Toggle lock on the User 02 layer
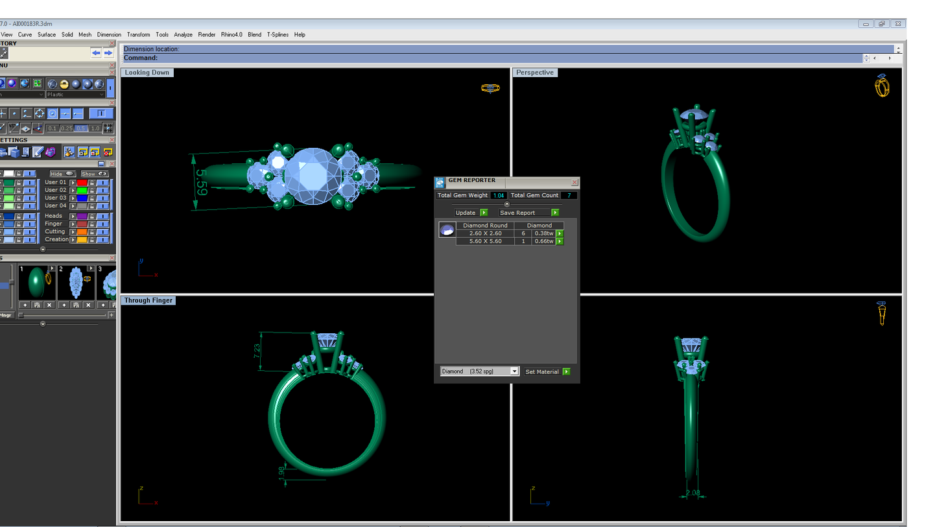Viewport: 937px width, 527px height. click(x=91, y=190)
